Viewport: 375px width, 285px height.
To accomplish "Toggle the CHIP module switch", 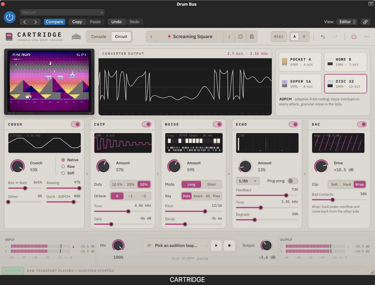I will point(147,124).
